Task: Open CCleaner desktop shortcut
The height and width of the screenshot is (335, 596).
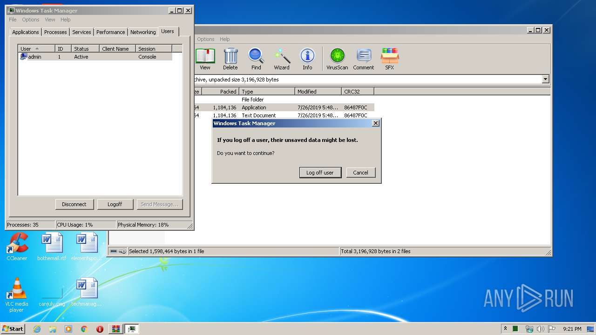Action: (x=17, y=247)
